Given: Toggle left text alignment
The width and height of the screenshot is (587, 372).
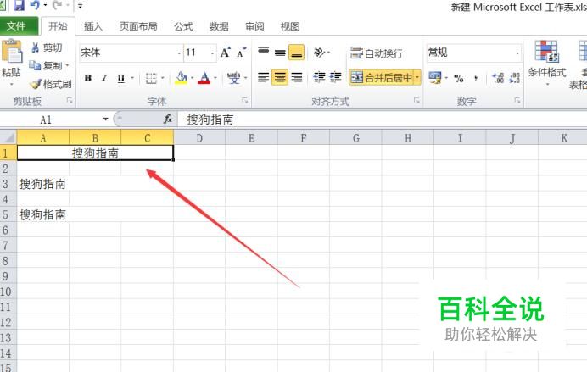Looking at the screenshot, I should point(264,77).
